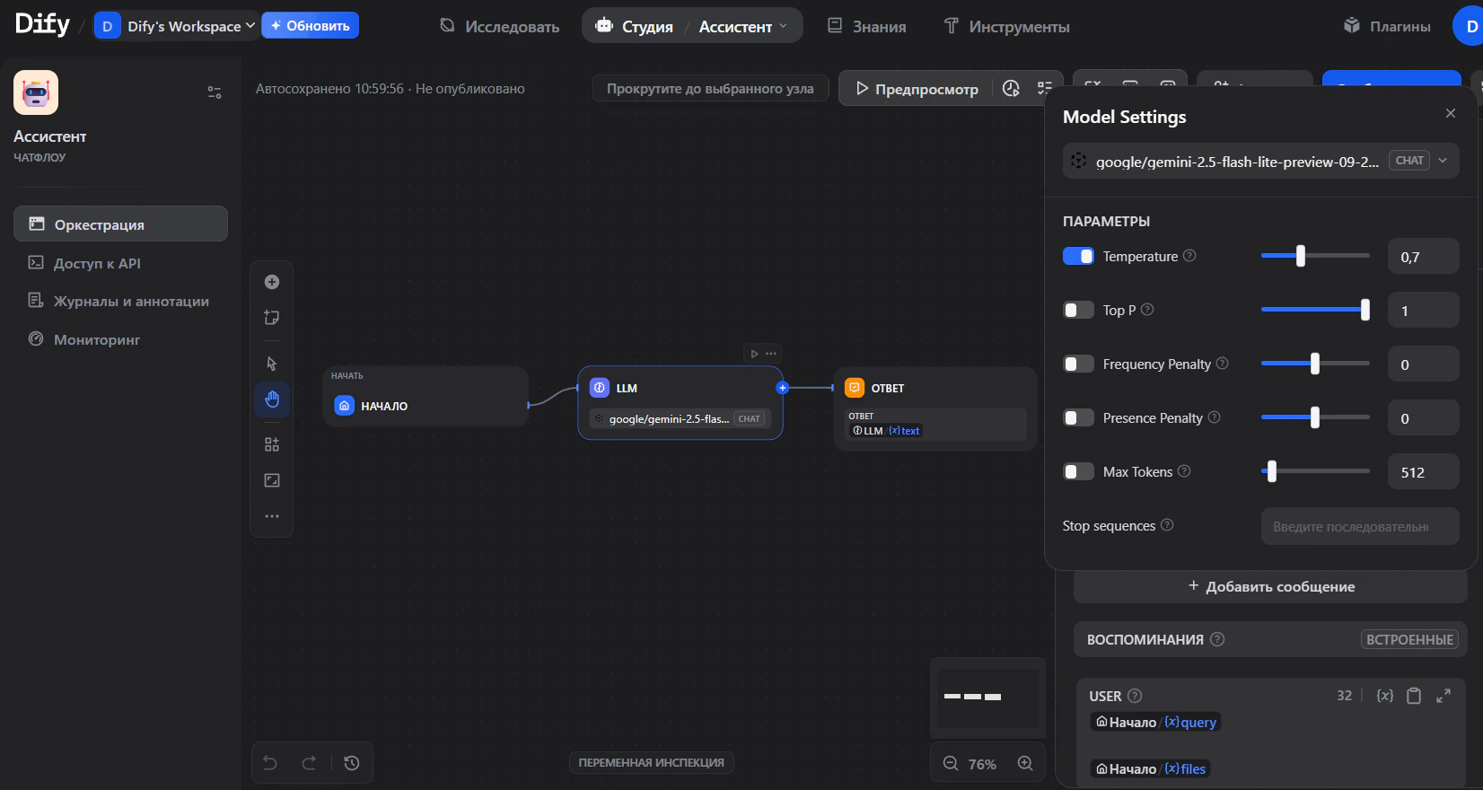The image size is (1483, 790).
Task: Click the Stop sequences input field
Action: click(1360, 526)
